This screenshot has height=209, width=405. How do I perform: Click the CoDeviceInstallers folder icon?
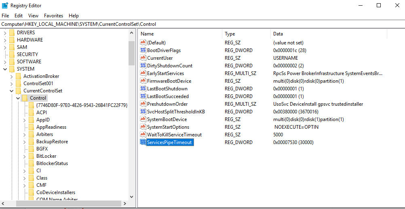tap(31, 192)
